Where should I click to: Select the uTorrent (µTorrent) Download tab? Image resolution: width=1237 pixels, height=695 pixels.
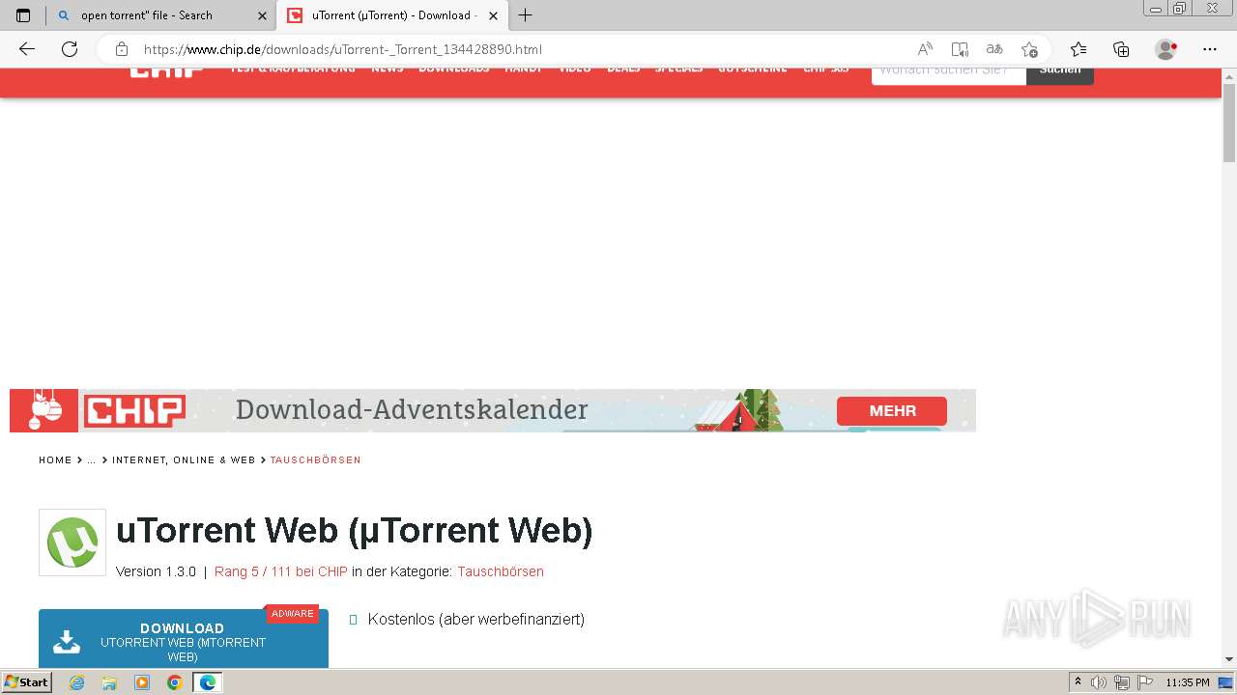click(x=391, y=15)
